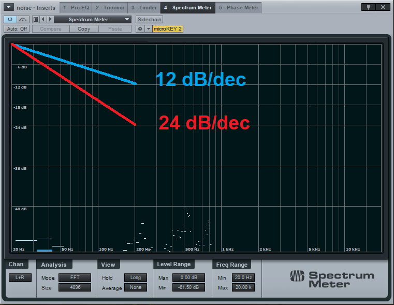Screen dimensions: 394x305
Task: Change the FFT size value 4096
Action: point(75,287)
